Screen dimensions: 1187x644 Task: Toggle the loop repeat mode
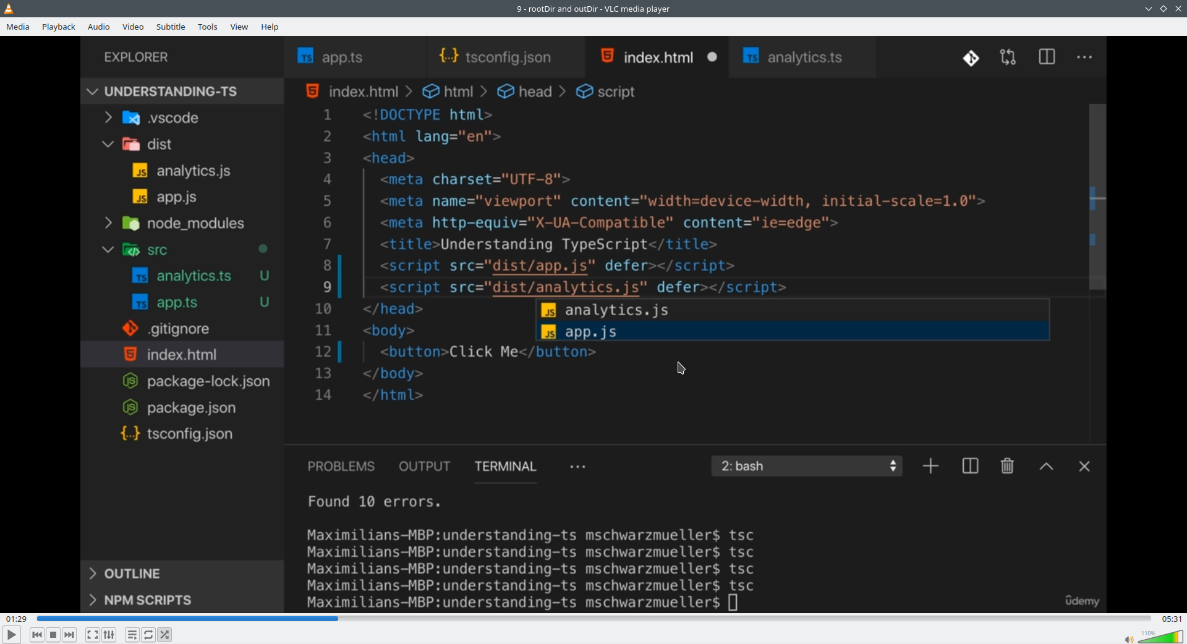[148, 635]
